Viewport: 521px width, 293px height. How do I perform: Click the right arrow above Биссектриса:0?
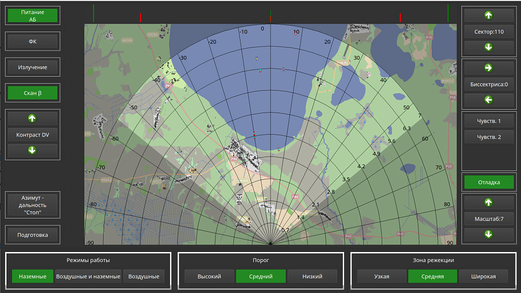coord(488,68)
